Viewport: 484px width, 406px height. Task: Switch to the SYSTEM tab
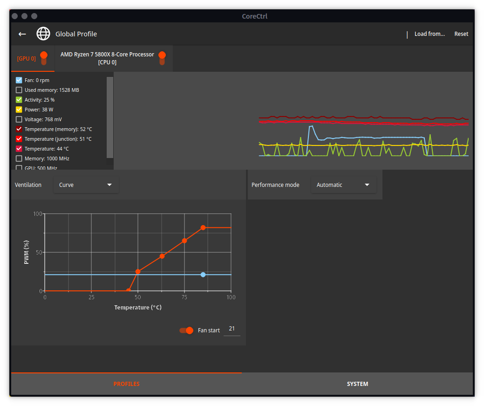click(x=357, y=384)
